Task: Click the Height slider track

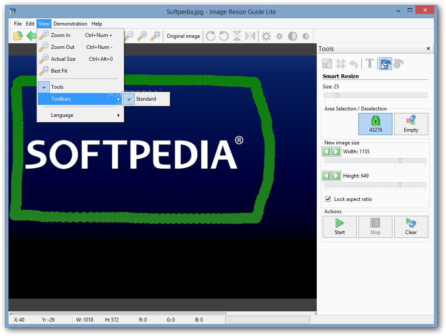Action: [x=375, y=185]
